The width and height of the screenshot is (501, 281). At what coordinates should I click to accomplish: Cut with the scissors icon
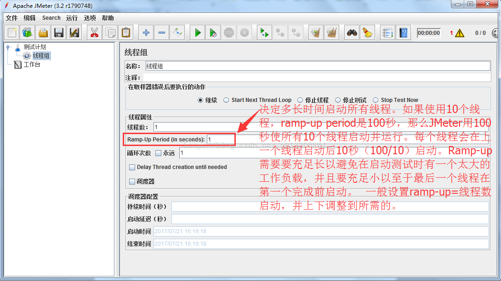click(95, 33)
